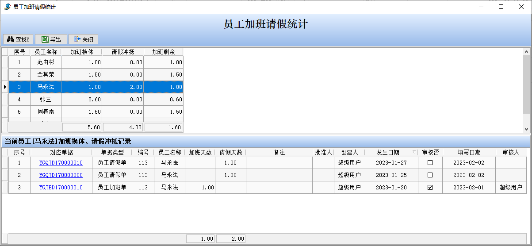Image resolution: width=532 pixels, height=246 pixels.
Task: Click the 对应单据 column header
Action: [x=61, y=152]
